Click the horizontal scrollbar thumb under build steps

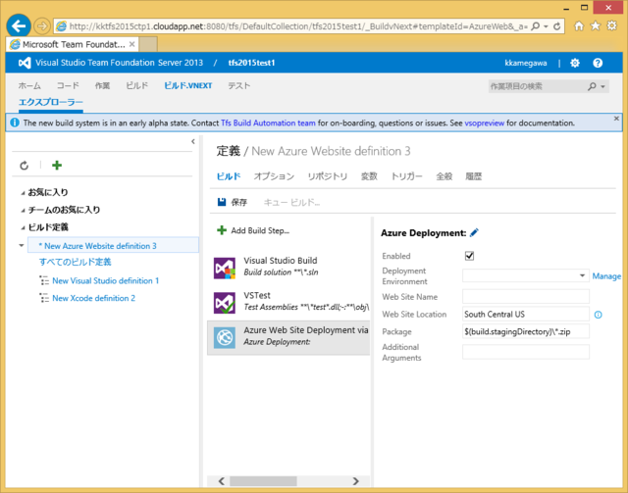pos(263,480)
